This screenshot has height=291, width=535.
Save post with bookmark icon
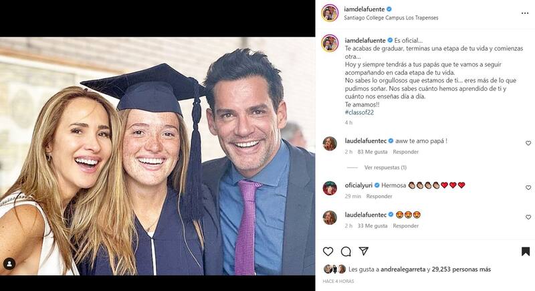point(526,252)
